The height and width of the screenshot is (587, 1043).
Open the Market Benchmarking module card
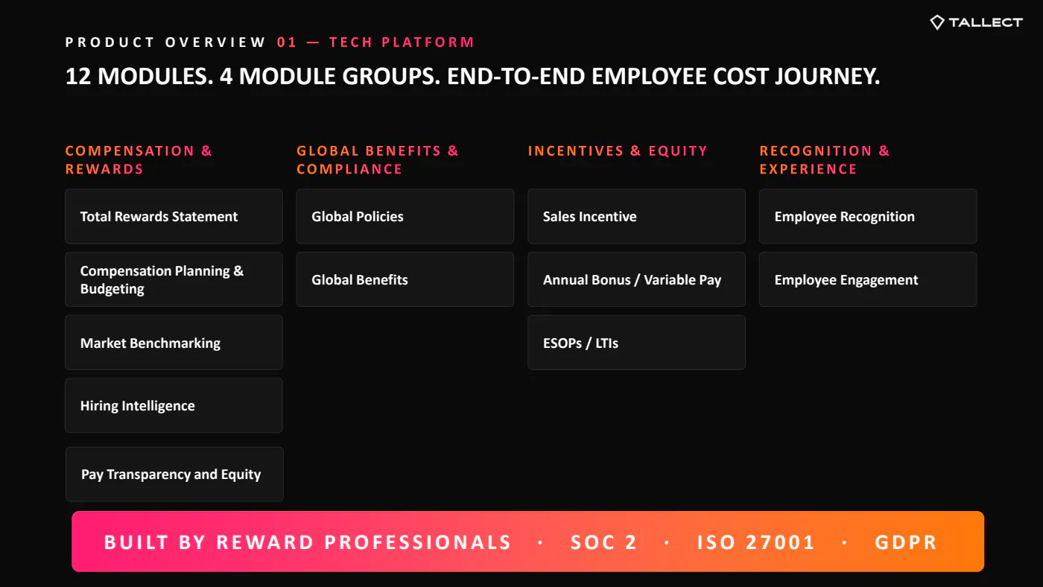pyautogui.click(x=174, y=343)
